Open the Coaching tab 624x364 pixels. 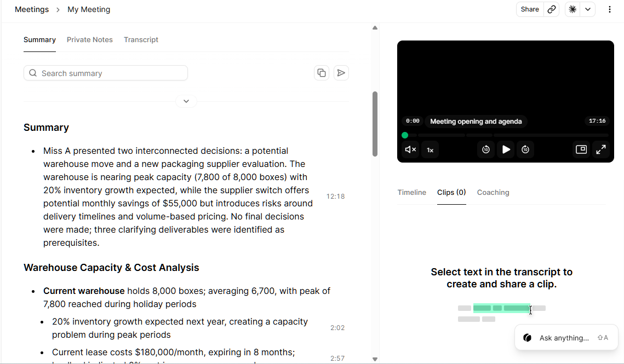(493, 193)
